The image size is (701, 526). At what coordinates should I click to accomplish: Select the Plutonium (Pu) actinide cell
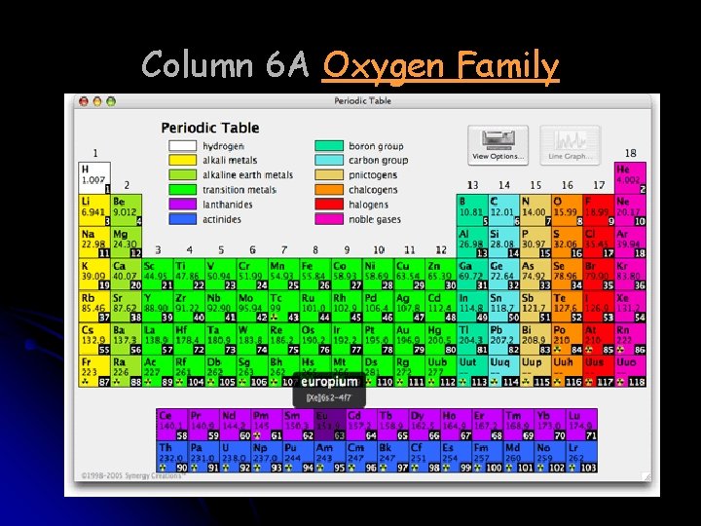[298, 457]
